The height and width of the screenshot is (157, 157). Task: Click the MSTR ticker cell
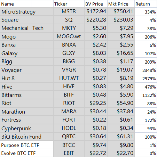click(69, 11)
